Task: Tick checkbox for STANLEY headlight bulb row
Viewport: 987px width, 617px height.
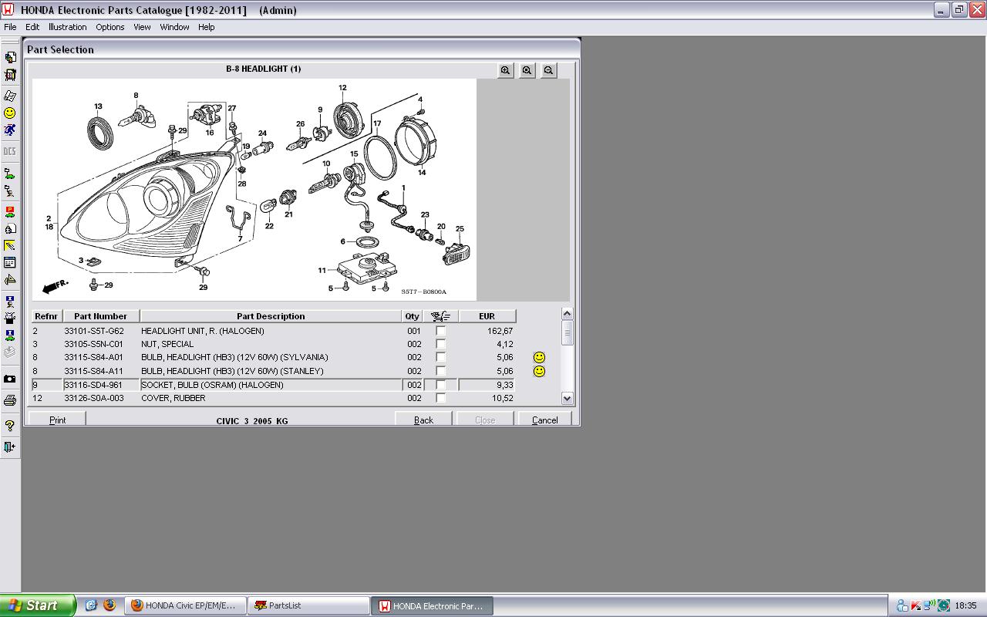Action: pos(441,371)
